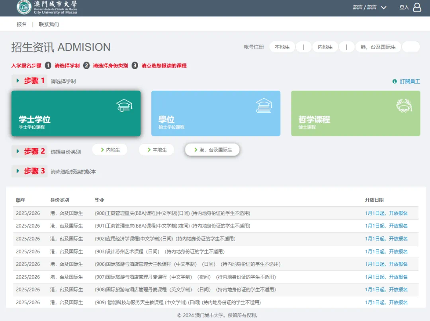Screen dimensions: 430x321
Task: Click the graduation cap icon on 学士学位 card
Action: click(124, 105)
